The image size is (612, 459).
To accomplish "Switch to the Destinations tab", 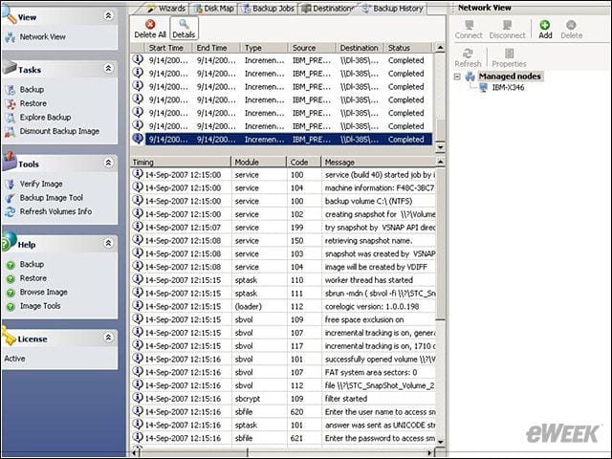I will tap(328, 9).
